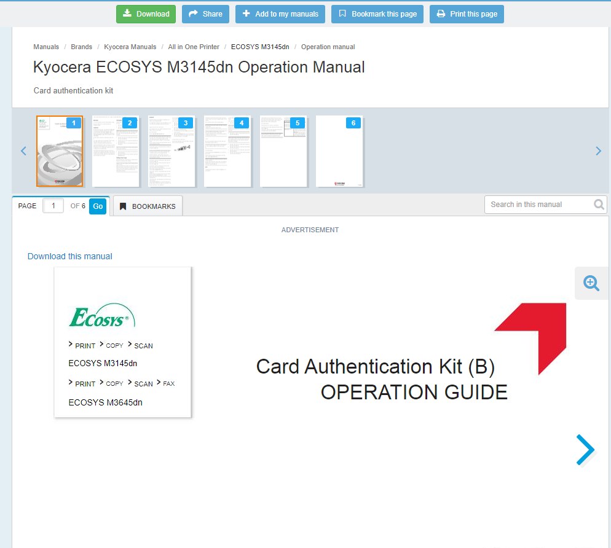
Task: Click the bookmark outline icon in toolbar
Action: pyautogui.click(x=342, y=14)
